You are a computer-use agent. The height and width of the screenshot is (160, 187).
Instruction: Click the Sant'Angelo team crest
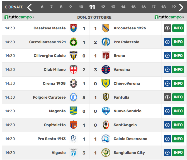tap(106, 125)
